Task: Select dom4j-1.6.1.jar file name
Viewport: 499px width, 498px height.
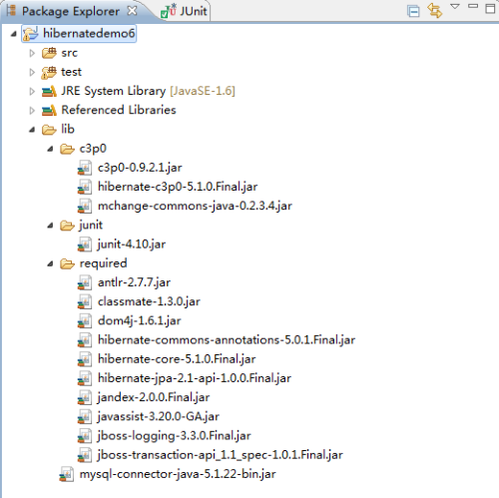Action: pos(140,321)
